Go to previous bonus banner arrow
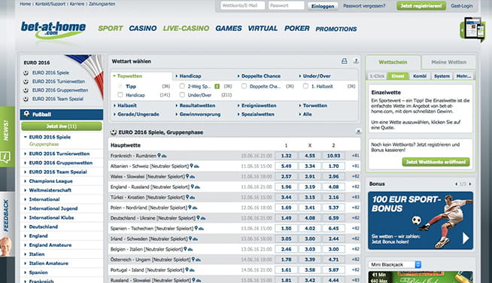 pyautogui.click(x=456, y=184)
